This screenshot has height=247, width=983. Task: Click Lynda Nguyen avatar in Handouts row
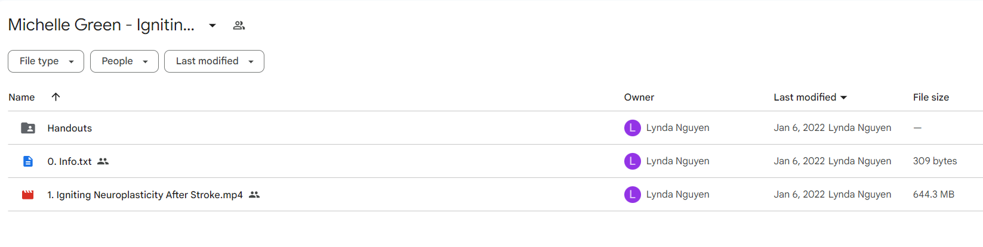click(x=633, y=128)
